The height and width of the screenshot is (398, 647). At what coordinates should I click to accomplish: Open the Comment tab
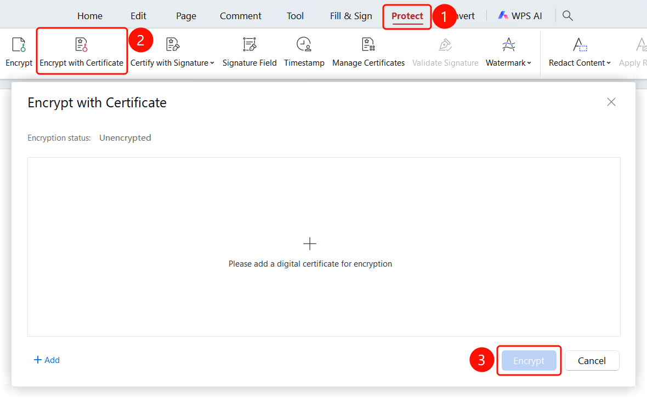pos(241,16)
